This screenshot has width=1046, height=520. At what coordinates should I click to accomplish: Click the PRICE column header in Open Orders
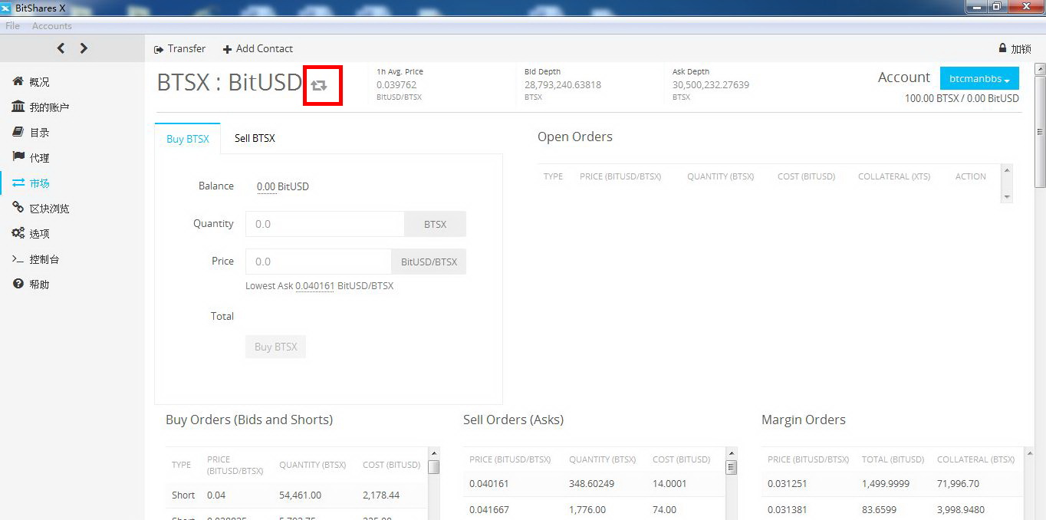pyautogui.click(x=620, y=176)
